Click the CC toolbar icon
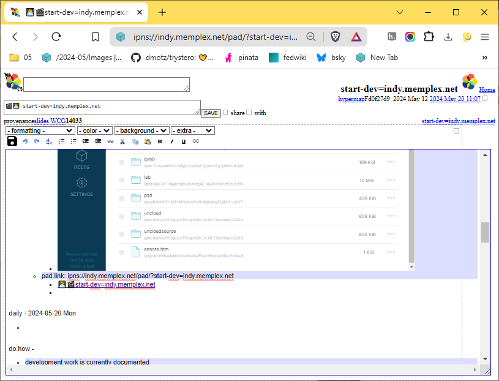This screenshot has width=499, height=381. click(196, 141)
